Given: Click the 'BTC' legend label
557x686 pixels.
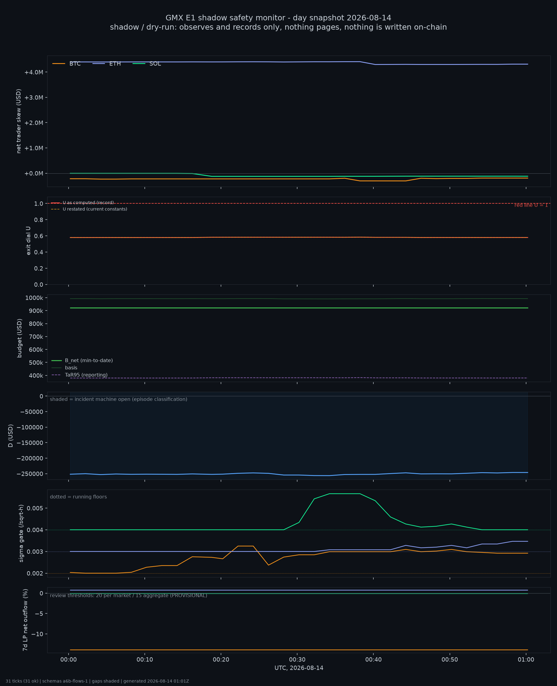Looking at the screenshot, I should [75, 64].
